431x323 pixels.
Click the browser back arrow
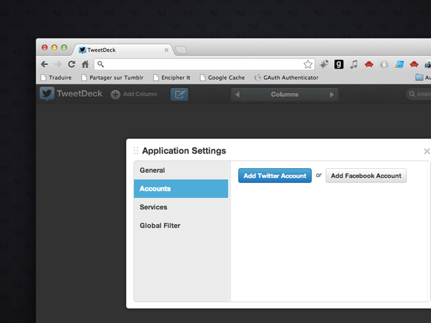tap(44, 65)
